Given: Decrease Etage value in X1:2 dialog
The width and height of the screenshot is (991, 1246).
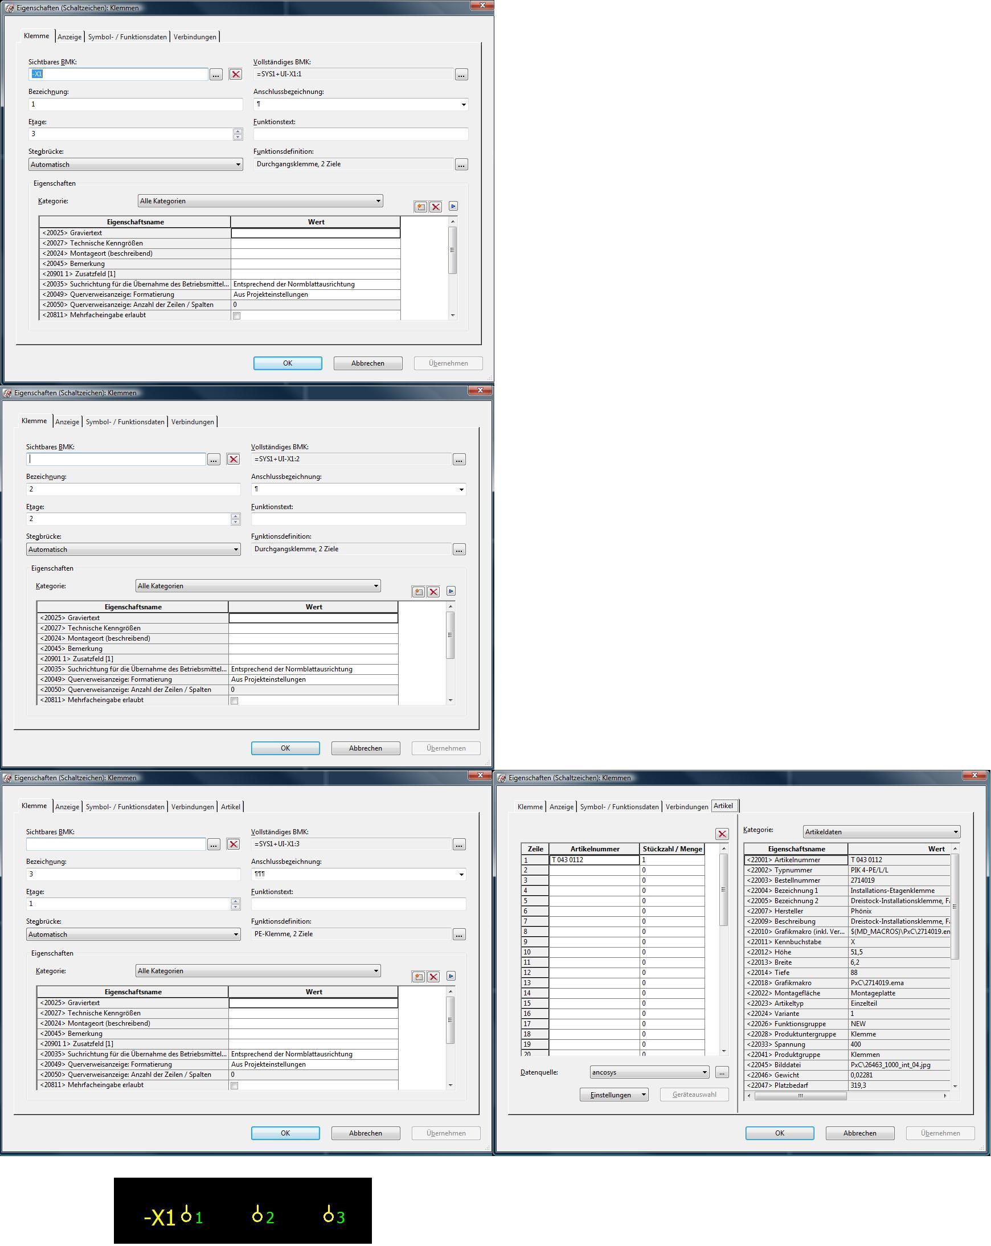Looking at the screenshot, I should tap(235, 522).
